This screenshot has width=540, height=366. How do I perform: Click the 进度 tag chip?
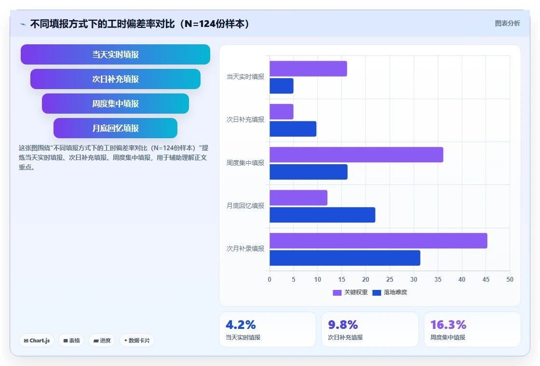[102, 340]
